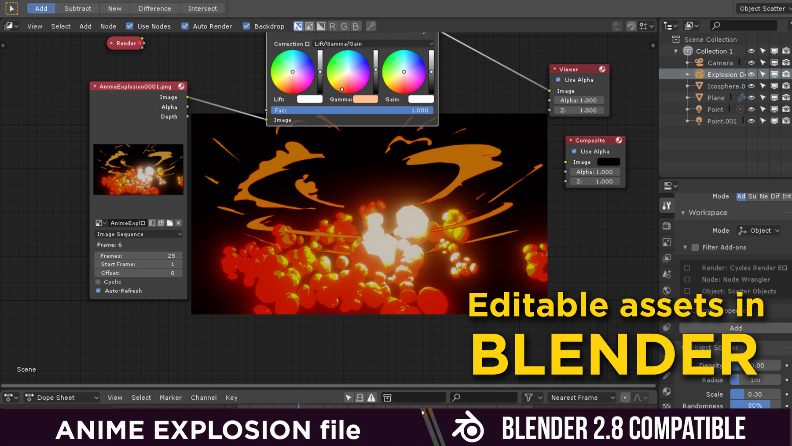The height and width of the screenshot is (446, 792).
Task: Activate the backdrop sample eyedropper tool
Action: click(371, 26)
